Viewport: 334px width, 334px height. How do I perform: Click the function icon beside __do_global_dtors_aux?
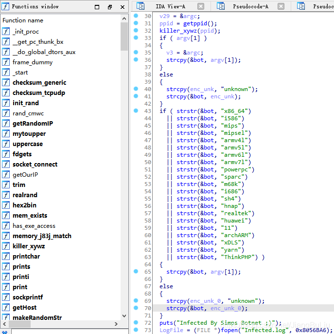6,52
